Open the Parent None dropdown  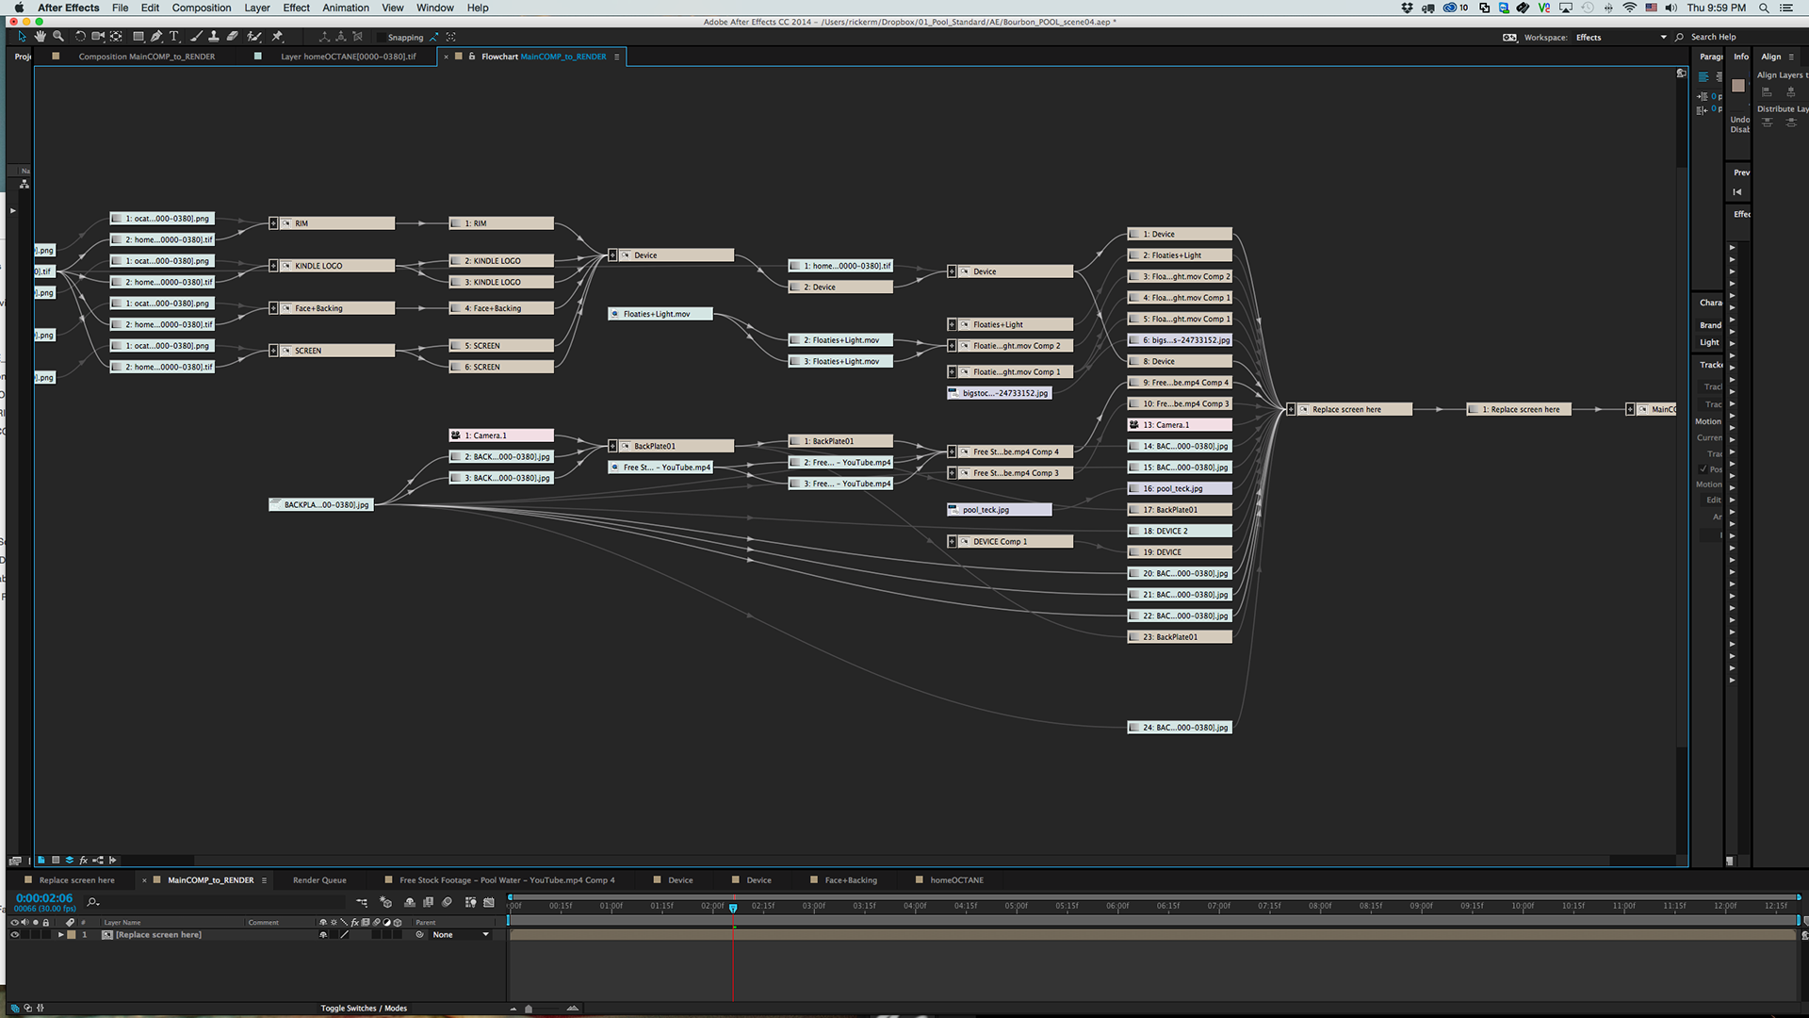click(x=461, y=935)
